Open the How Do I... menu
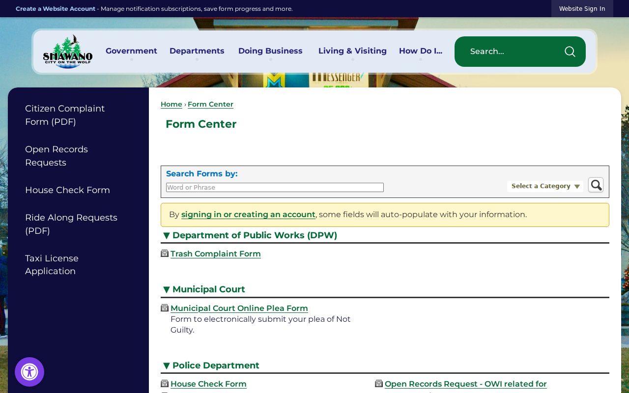Screen dimensions: 629x393 (421, 51)
